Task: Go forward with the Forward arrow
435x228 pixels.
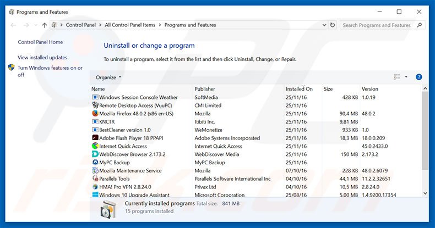Action: (x=26, y=25)
